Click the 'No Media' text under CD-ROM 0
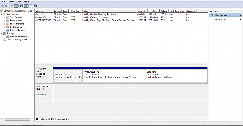Image resolution: width=243 pixels, height=126 pixels. 41,94
